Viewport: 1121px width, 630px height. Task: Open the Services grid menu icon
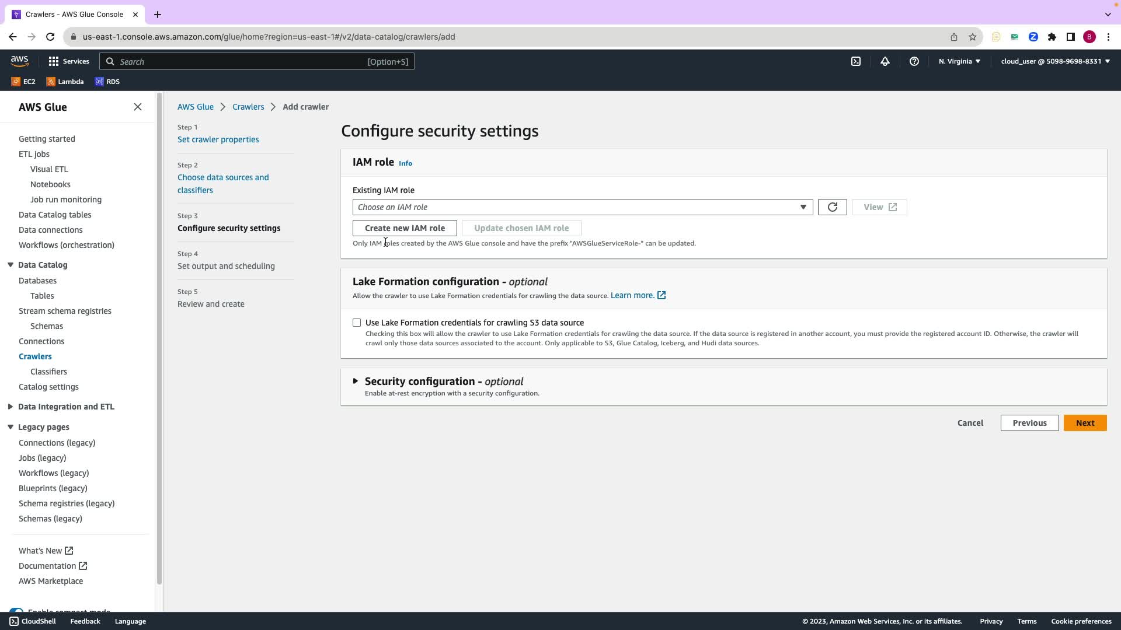[x=54, y=61]
